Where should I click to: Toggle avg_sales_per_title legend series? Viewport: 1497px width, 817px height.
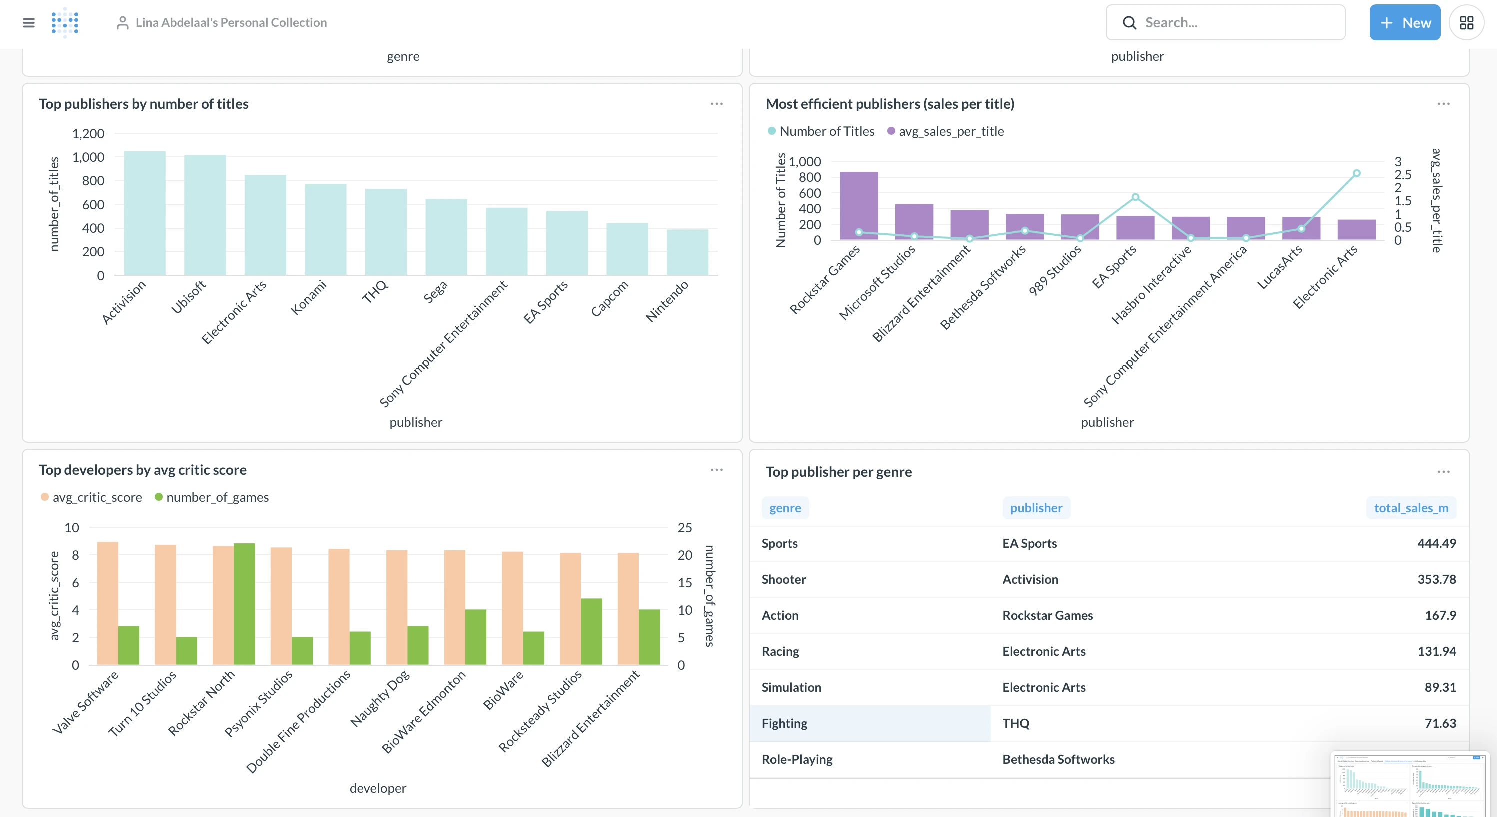(950, 131)
